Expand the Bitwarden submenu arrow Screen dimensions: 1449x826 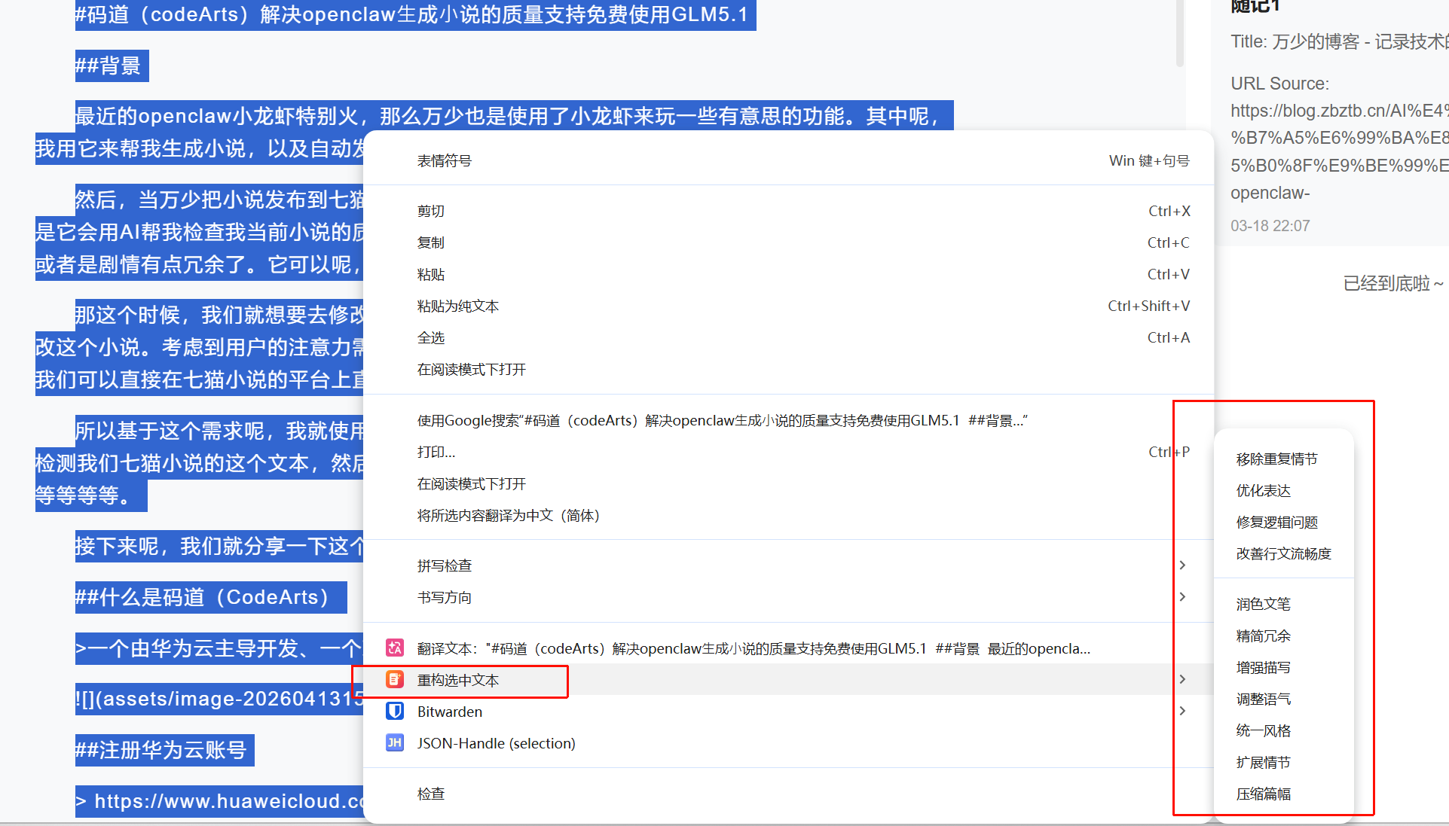(x=1182, y=711)
